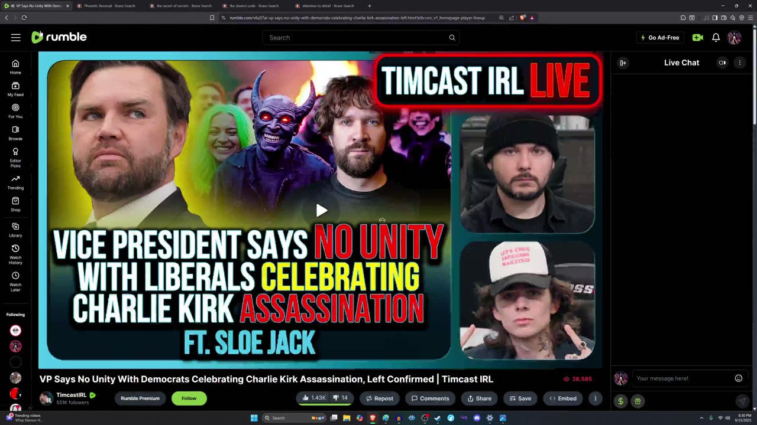Save the video with Save button
The image size is (757, 425).
(x=520, y=398)
